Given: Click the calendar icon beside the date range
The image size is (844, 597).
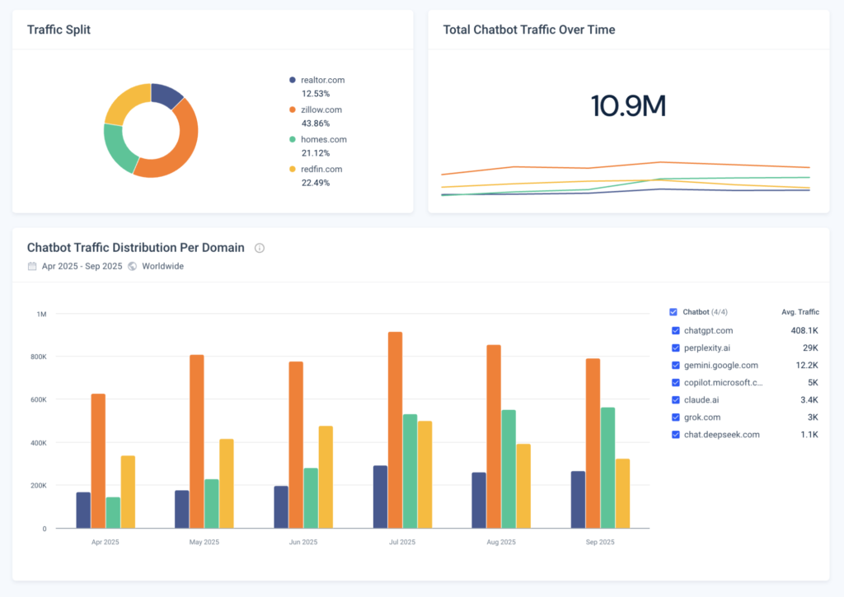Looking at the screenshot, I should pos(31,266).
